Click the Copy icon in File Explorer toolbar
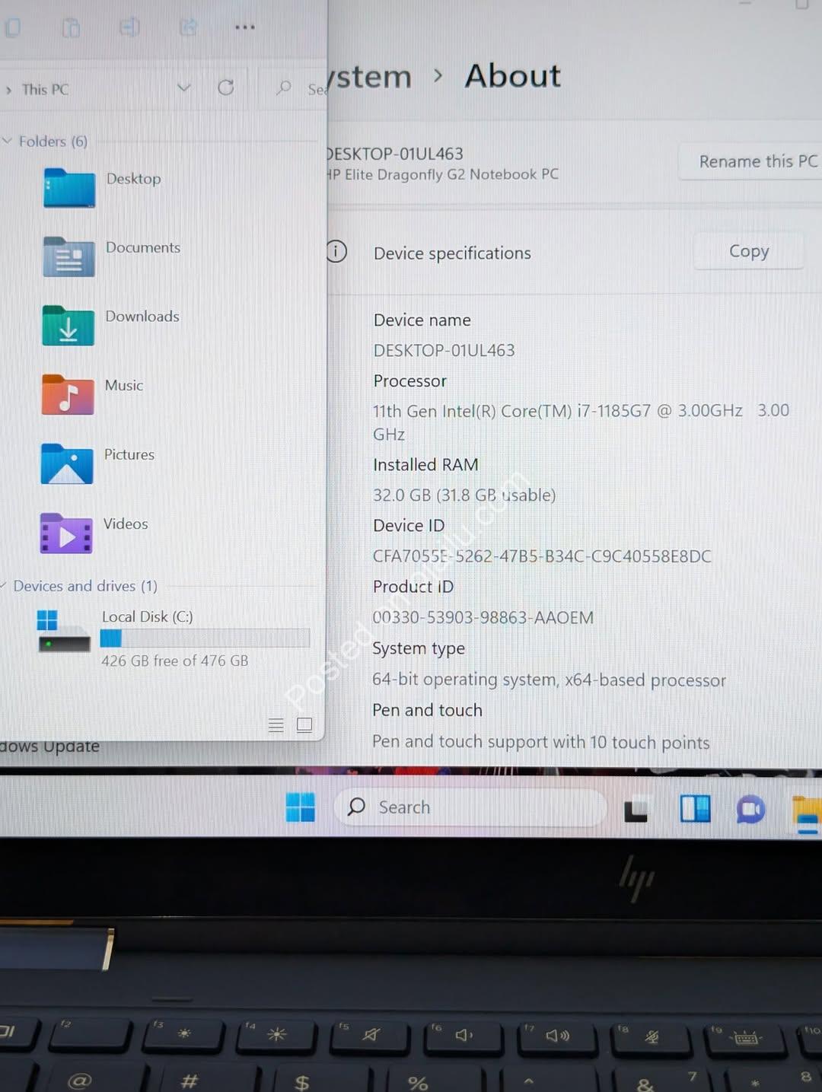This screenshot has width=822, height=1092. [x=12, y=28]
